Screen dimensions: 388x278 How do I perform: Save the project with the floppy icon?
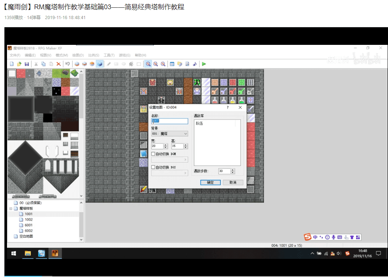[x=27, y=64]
